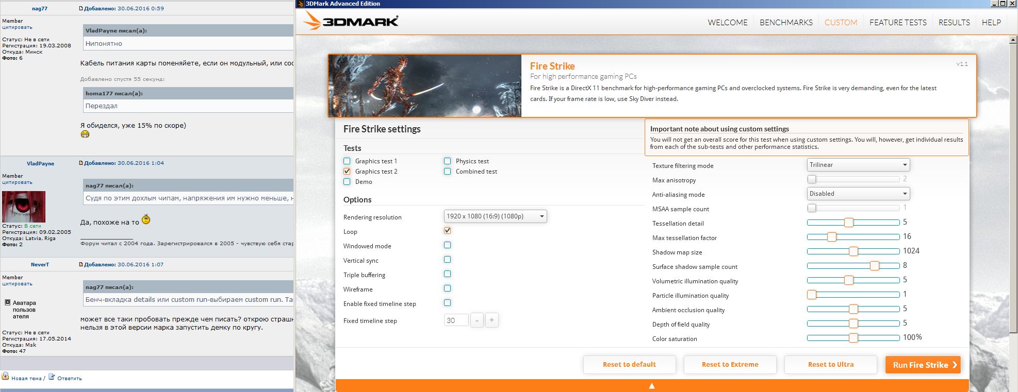Image resolution: width=1018 pixels, height=392 pixels.
Task: Enable Vertical sync
Action: 448,260
